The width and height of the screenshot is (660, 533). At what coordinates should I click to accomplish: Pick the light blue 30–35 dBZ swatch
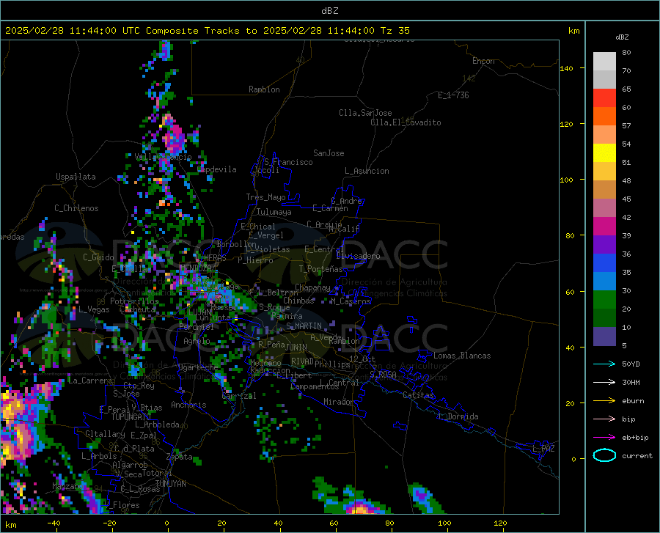click(604, 282)
